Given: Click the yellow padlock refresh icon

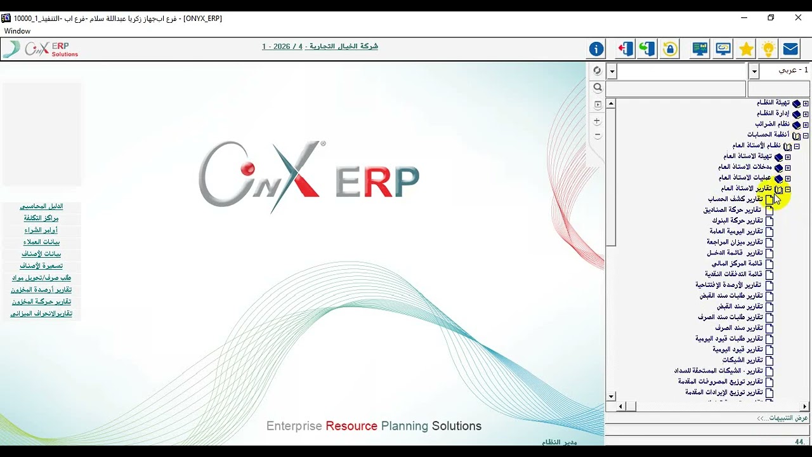Looking at the screenshot, I should pos(670,49).
